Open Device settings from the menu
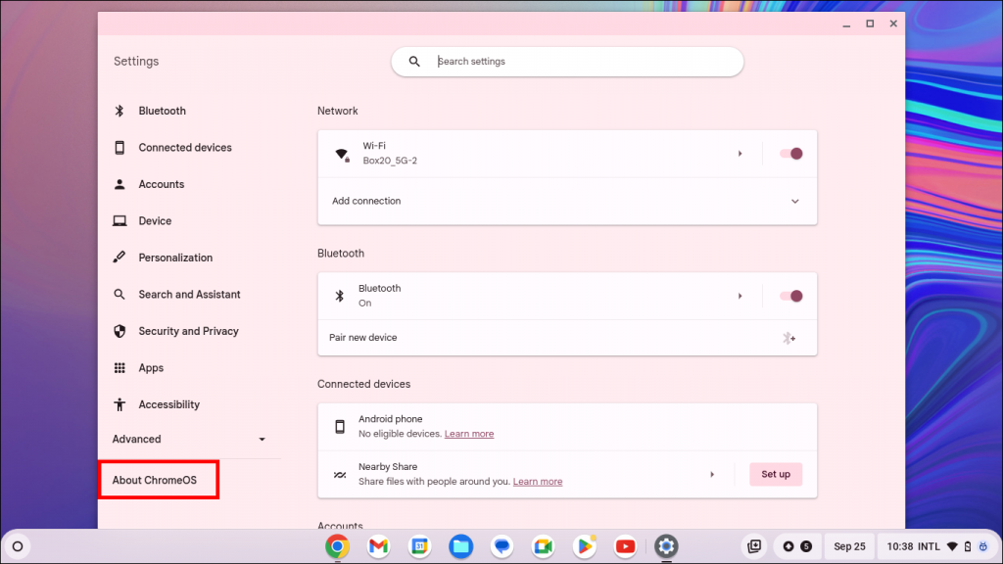The height and width of the screenshot is (564, 1003). [x=155, y=220]
